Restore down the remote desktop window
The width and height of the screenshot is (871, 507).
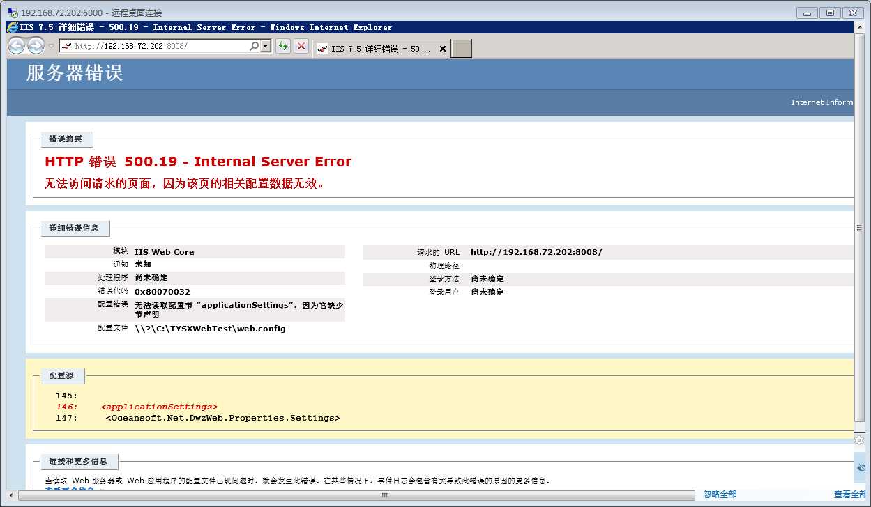[830, 12]
